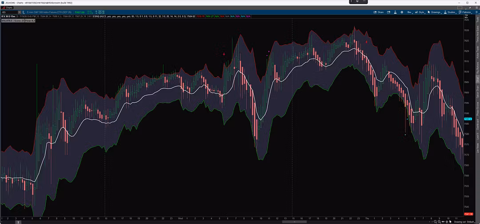Open Studies menu in toolbar
The image size is (480, 224).
click(450, 12)
